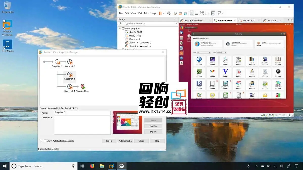
Task: Select Snapshot 4 in the snapshot tree
Action: click(x=70, y=88)
